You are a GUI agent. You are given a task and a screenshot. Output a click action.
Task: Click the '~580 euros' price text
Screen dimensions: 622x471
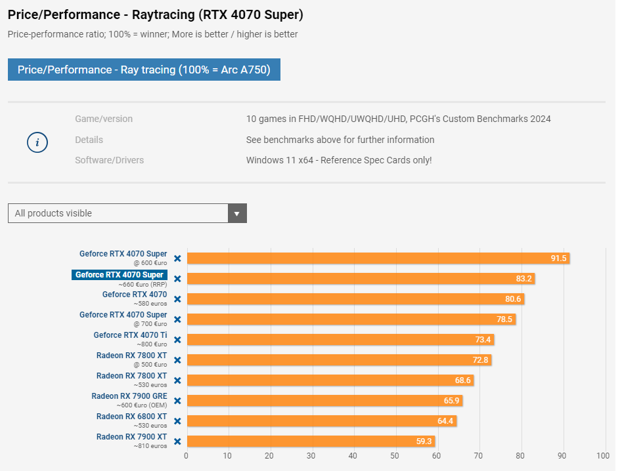pyautogui.click(x=150, y=304)
